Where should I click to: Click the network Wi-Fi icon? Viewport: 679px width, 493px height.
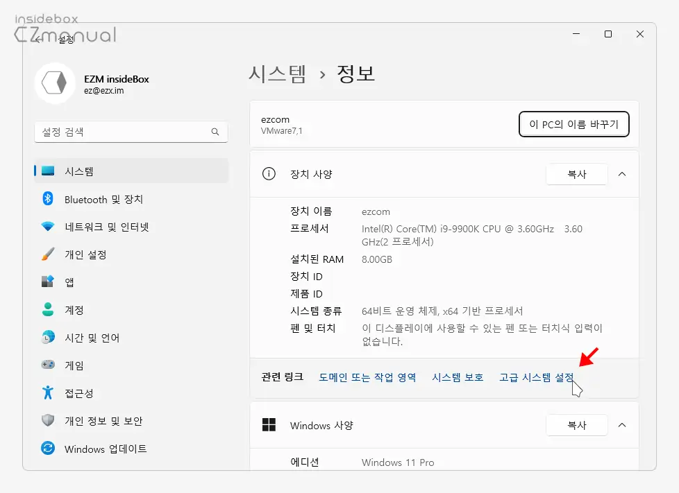(48, 226)
